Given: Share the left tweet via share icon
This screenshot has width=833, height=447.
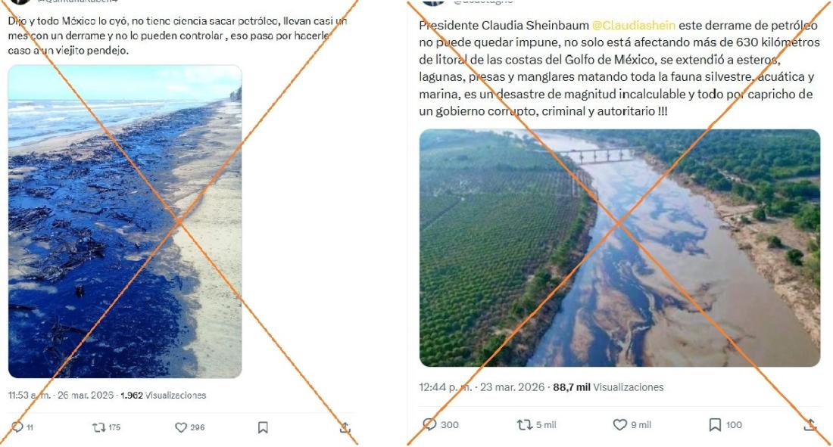Looking at the screenshot, I should pyautogui.click(x=345, y=427).
